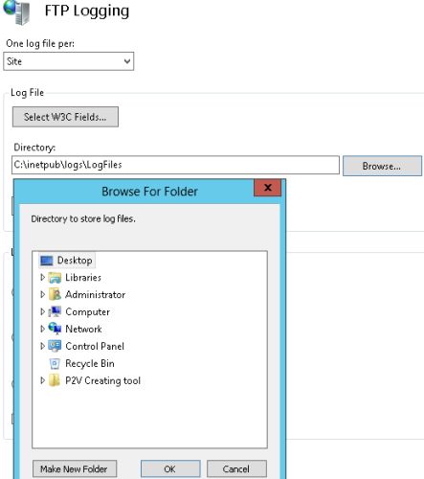
Task: Expand the Network tree node
Action: tap(42, 329)
